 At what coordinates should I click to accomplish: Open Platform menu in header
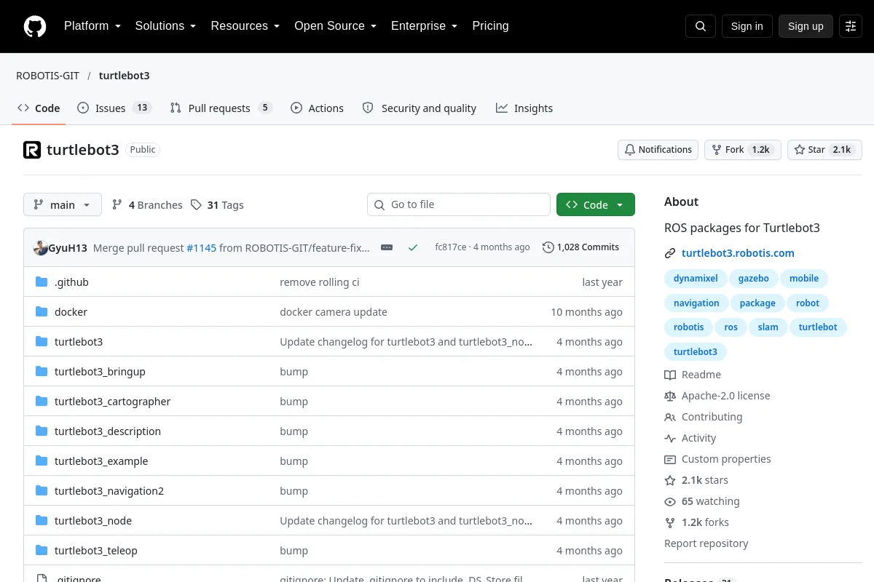pos(92,26)
